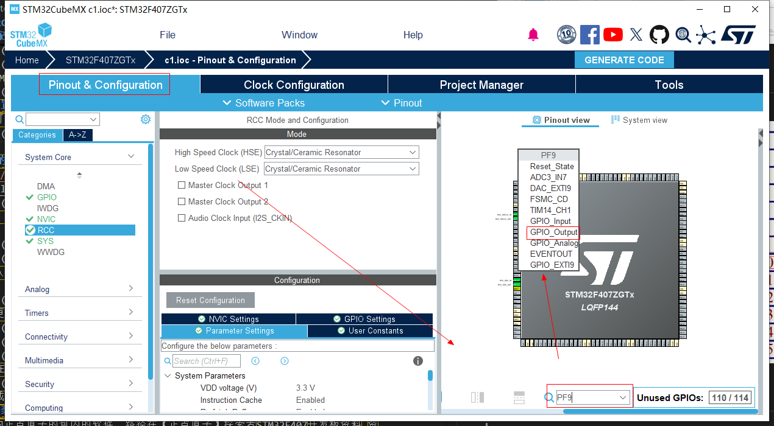Click the horizontal scrollbar under the pinout view

[661, 411]
